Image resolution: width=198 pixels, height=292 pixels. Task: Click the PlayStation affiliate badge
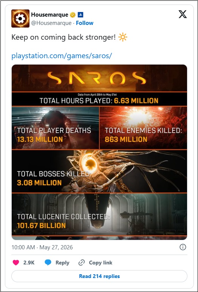pyautogui.click(x=80, y=15)
